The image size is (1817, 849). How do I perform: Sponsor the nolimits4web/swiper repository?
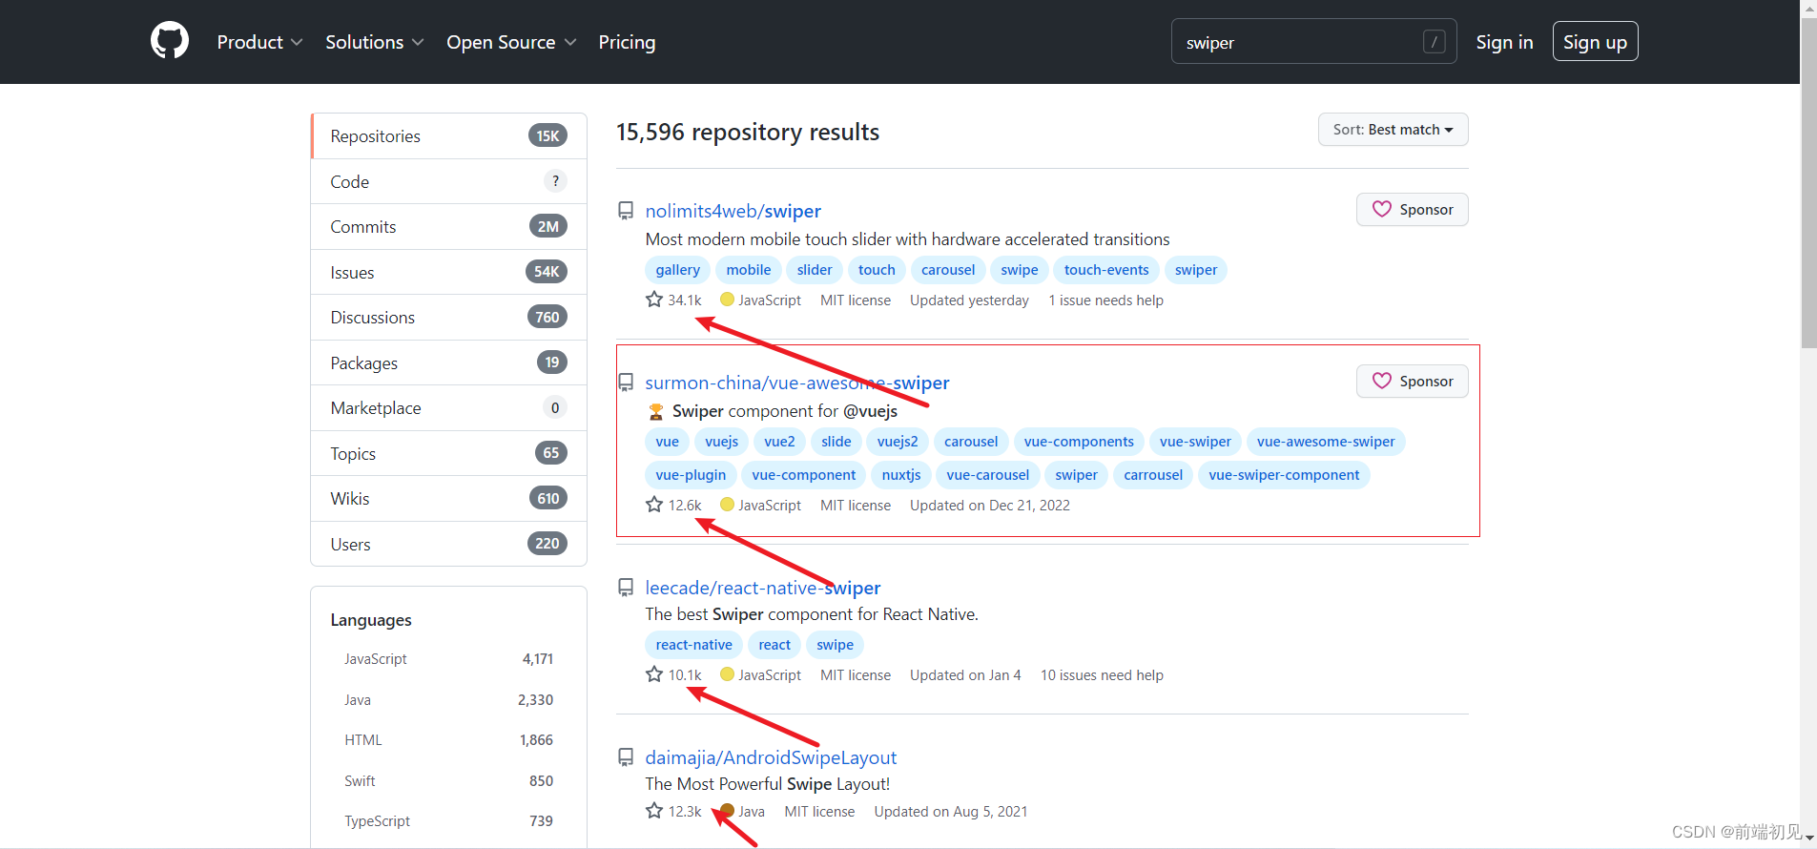click(1412, 209)
